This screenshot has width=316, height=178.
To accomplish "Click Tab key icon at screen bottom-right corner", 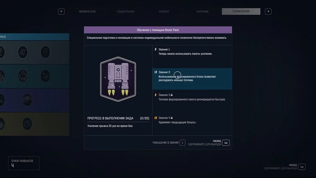I will (302, 167).
